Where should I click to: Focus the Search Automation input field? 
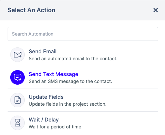83,34
